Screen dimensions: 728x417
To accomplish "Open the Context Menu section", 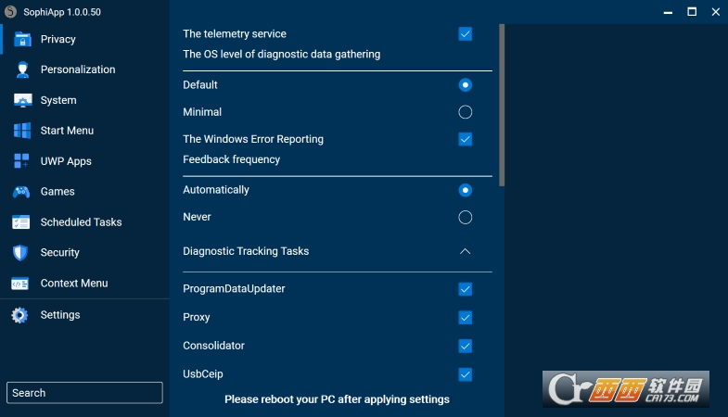I will coord(73,284).
